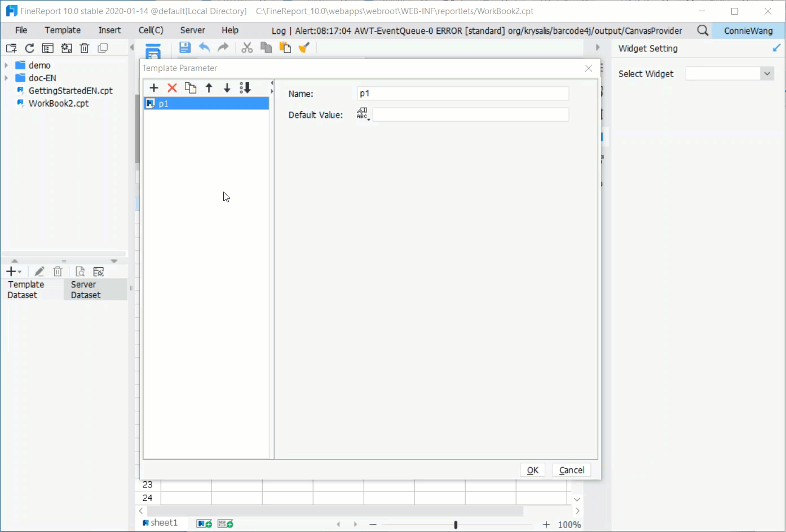The image size is (786, 532).
Task: Copy using the main toolbar copy icon
Action: coord(266,48)
